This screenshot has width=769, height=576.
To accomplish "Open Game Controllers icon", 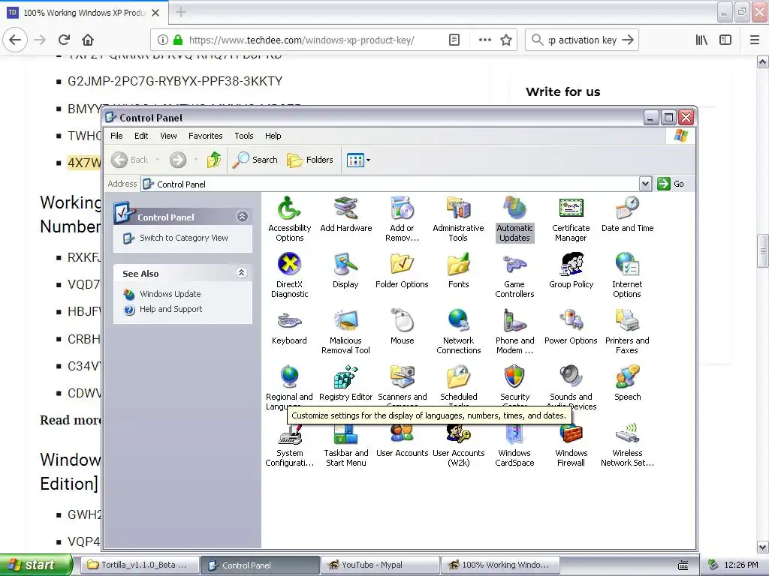I will tap(514, 275).
